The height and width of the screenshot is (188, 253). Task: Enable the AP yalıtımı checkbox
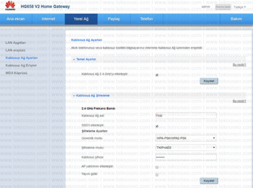pyautogui.click(x=157, y=167)
